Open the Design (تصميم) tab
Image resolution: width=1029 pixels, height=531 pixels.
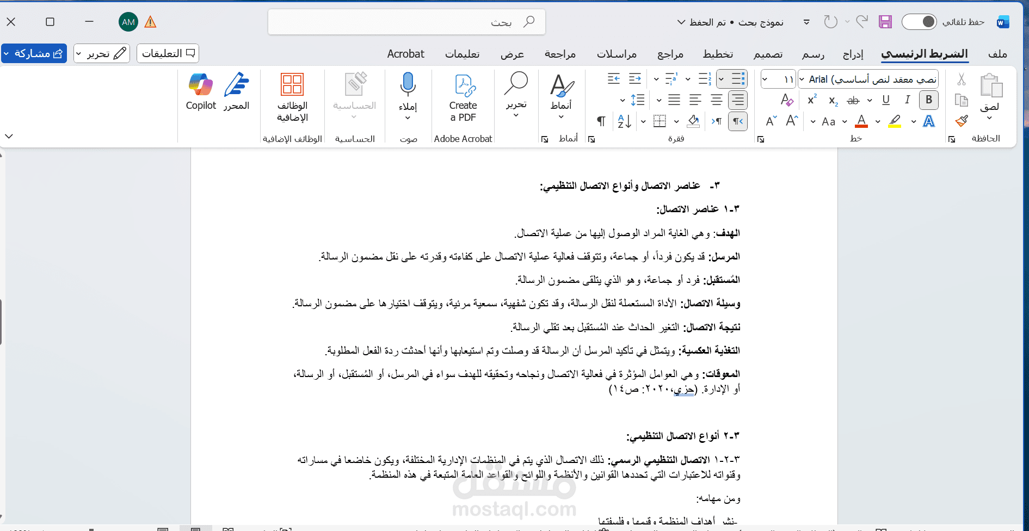(768, 54)
